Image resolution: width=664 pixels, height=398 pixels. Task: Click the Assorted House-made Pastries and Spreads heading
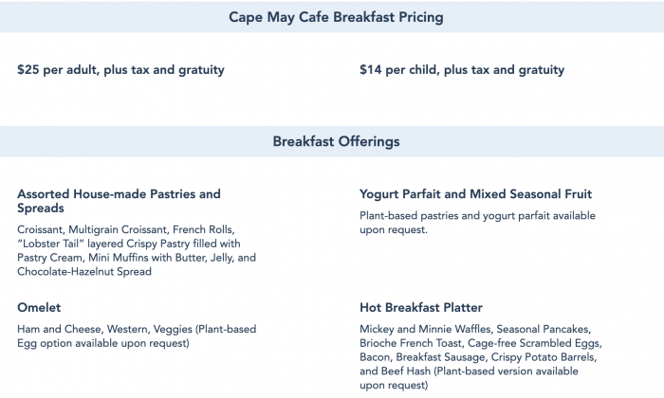click(119, 201)
